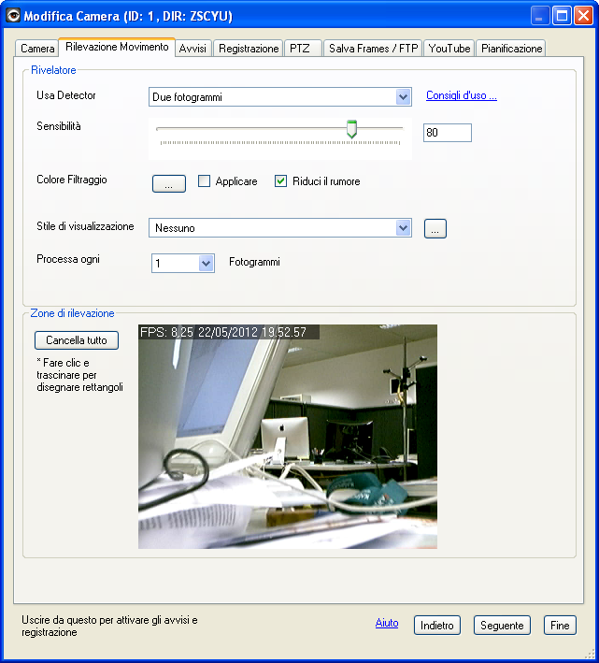
Task: Switch to the Camera tab
Action: [37, 49]
